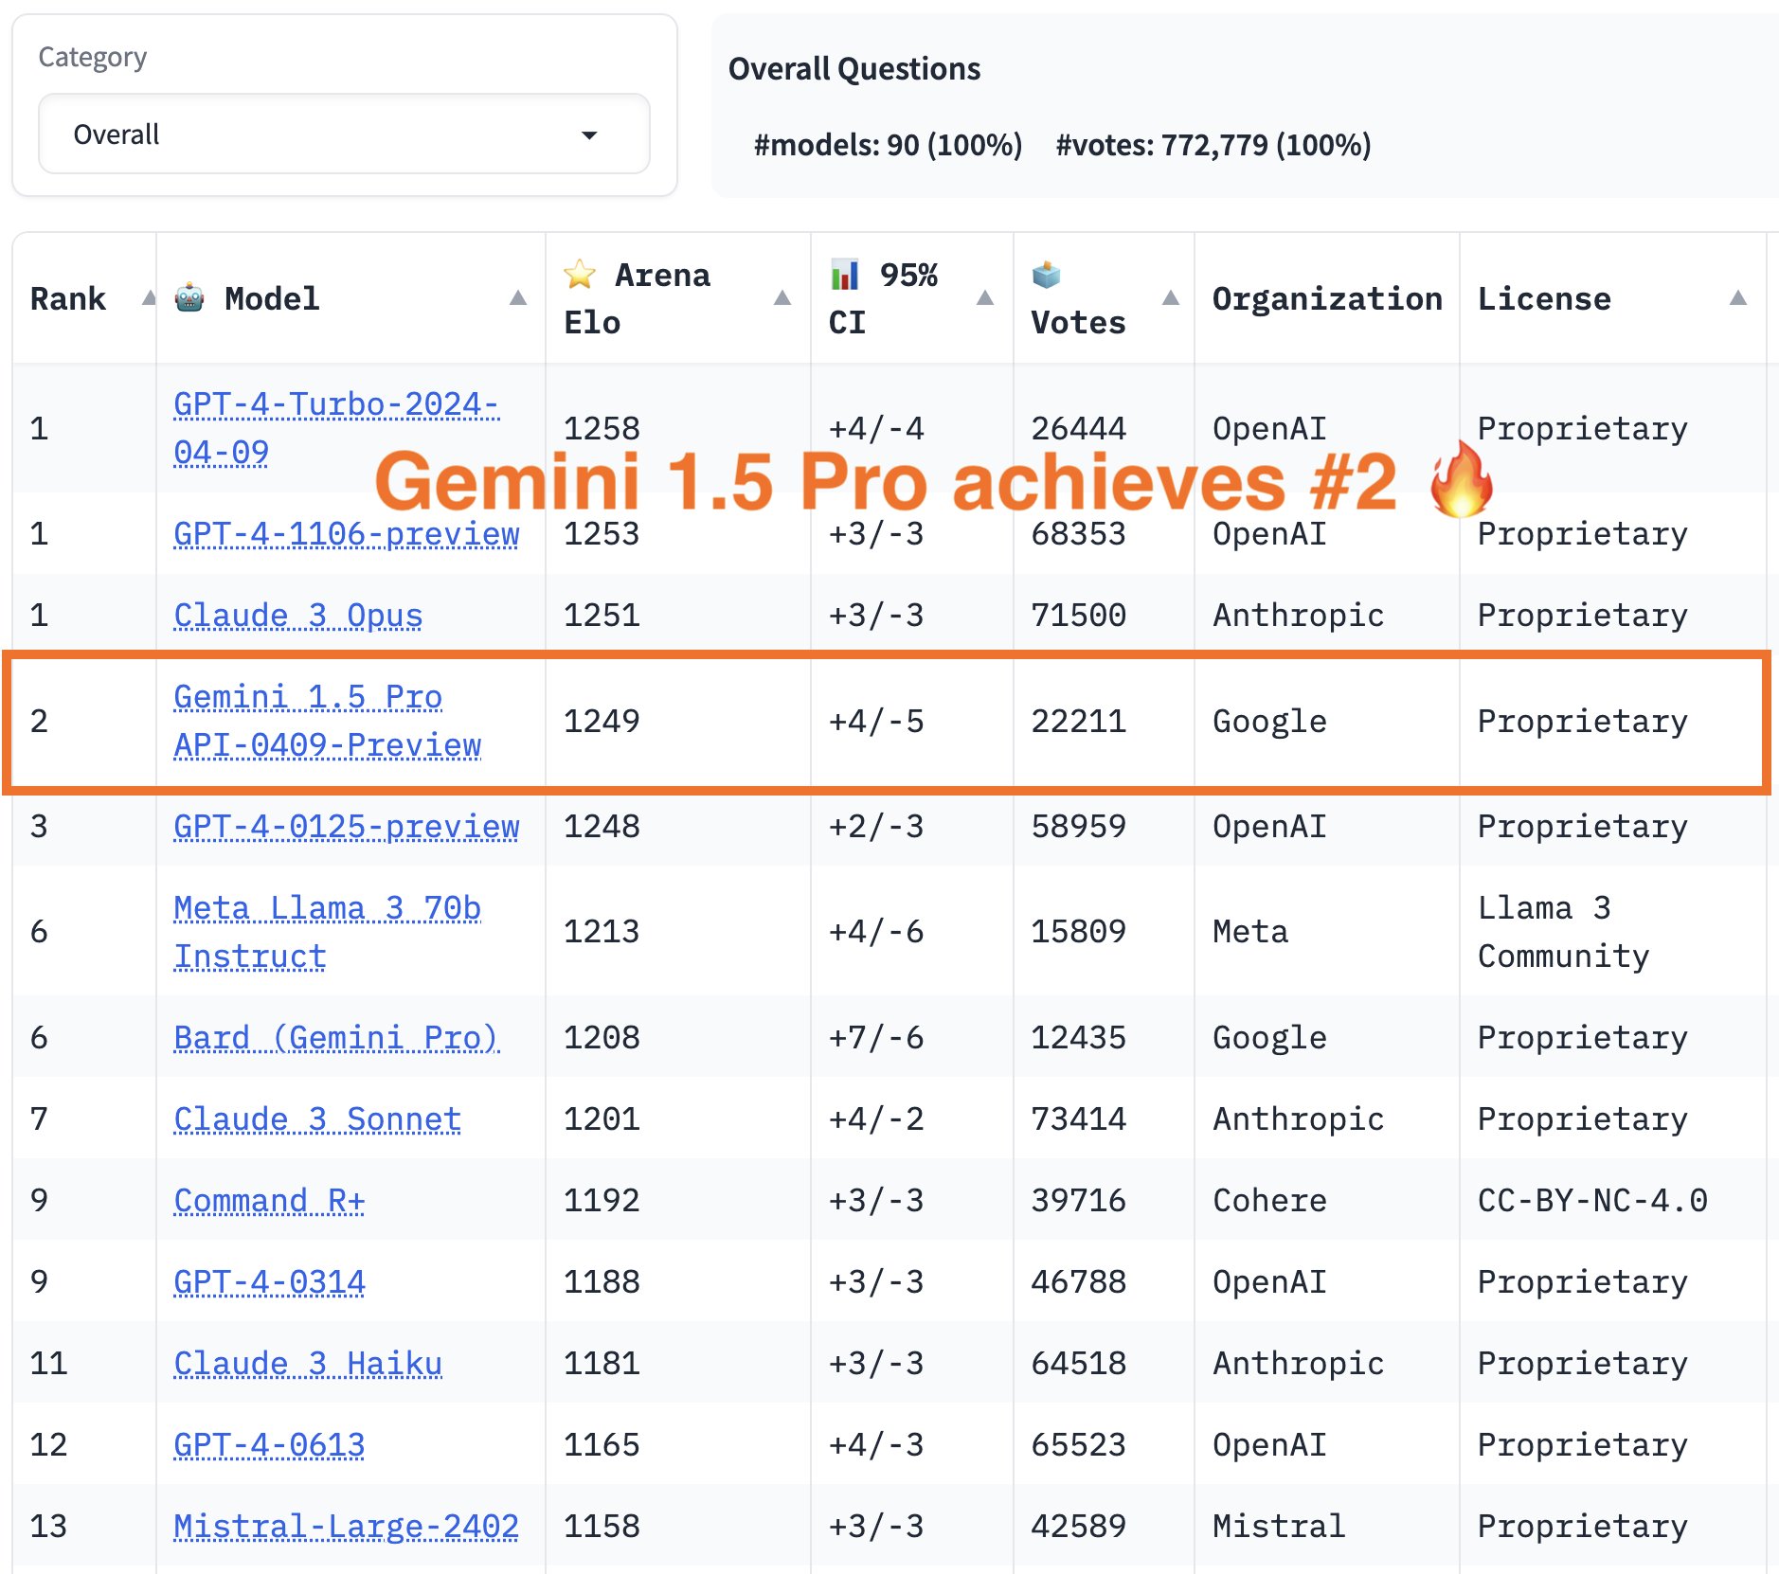1779x1574 pixels.
Task: Open the Claude 3 Haiku link
Action: [x=308, y=1363]
